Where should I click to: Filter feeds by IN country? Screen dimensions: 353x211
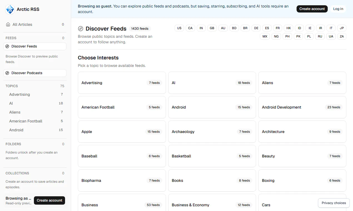pos(201,28)
